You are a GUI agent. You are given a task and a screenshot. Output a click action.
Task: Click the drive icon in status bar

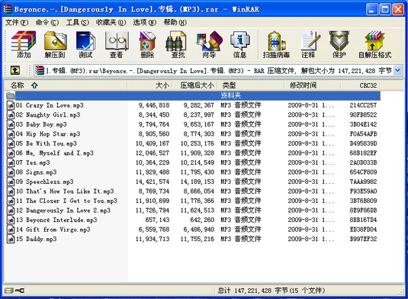point(9,290)
